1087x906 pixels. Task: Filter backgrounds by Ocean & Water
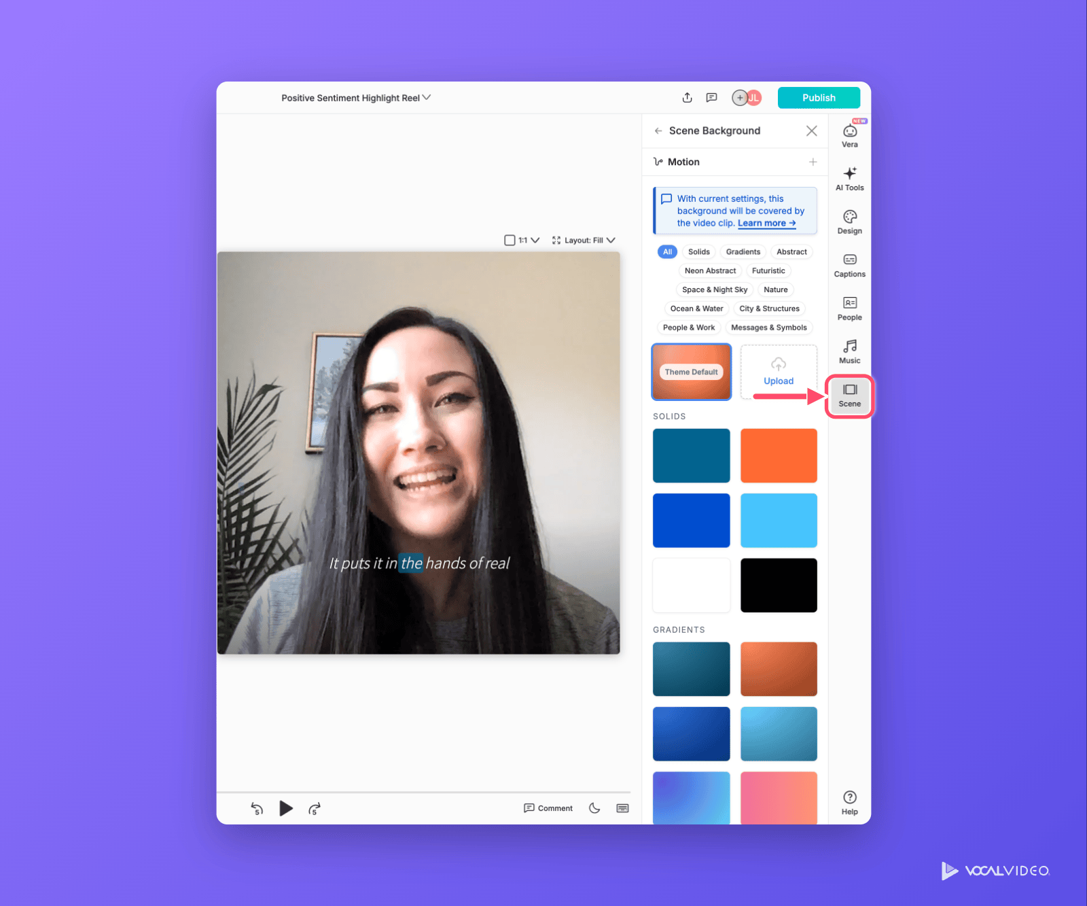[x=696, y=309]
